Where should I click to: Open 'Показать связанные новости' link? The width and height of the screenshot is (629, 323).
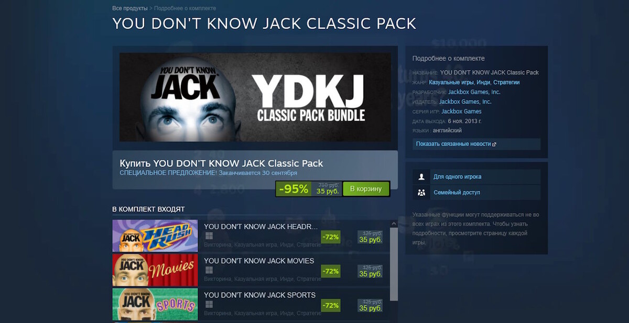coord(453,144)
